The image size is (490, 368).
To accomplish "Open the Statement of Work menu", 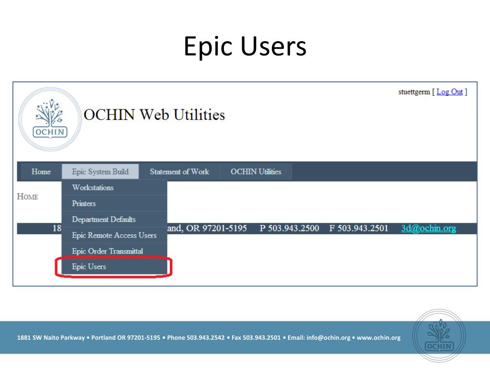I will (179, 172).
